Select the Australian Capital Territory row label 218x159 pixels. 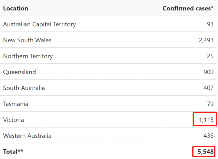[x=39, y=24]
